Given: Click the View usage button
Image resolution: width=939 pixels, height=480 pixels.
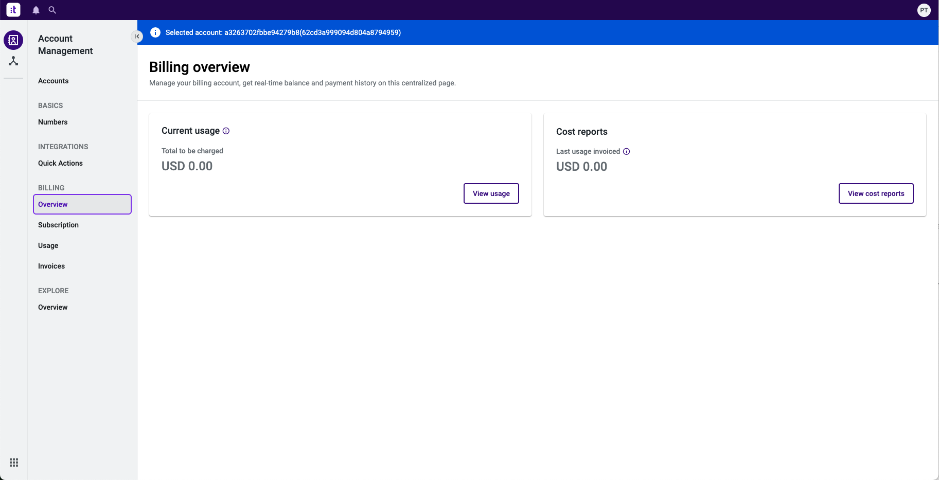Looking at the screenshot, I should pos(491,193).
